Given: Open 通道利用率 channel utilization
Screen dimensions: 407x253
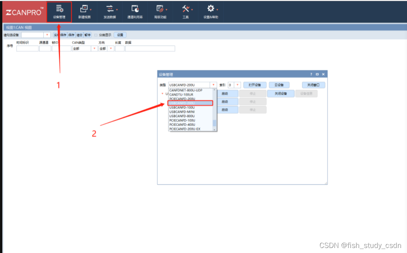Looking at the screenshot, I should click(135, 12).
